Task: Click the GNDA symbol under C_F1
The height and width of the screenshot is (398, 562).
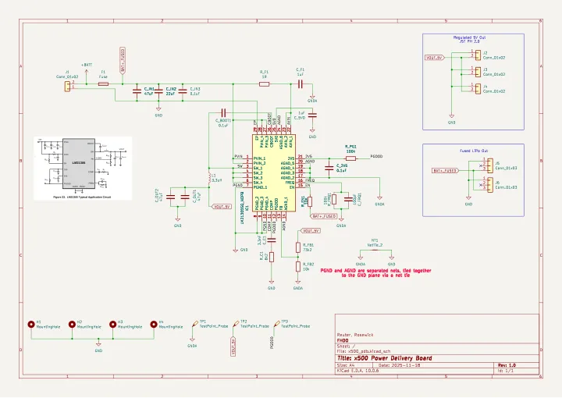Action: (x=312, y=98)
